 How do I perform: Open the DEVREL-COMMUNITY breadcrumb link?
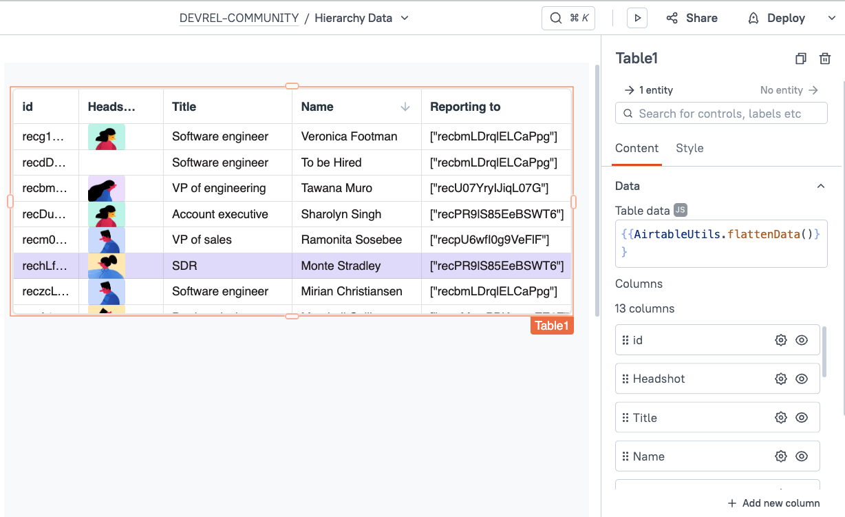pos(239,18)
